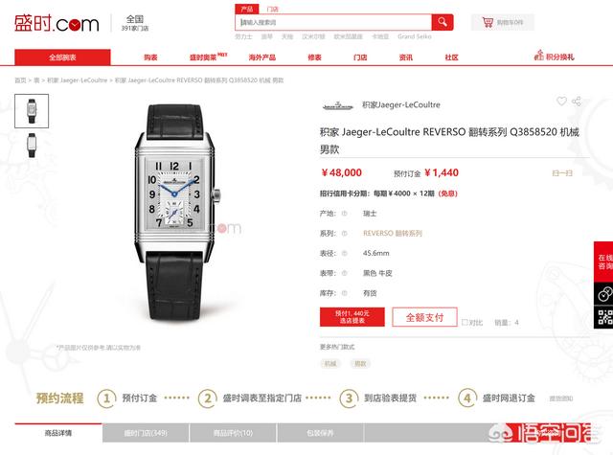Click the 积分换礼 gift icon
613x455 pixels.
pyautogui.click(x=539, y=56)
